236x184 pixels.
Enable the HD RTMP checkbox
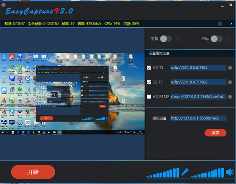tap(149, 97)
